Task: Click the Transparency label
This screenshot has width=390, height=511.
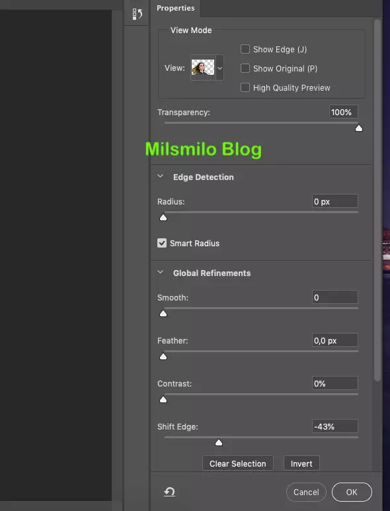Action: click(184, 112)
